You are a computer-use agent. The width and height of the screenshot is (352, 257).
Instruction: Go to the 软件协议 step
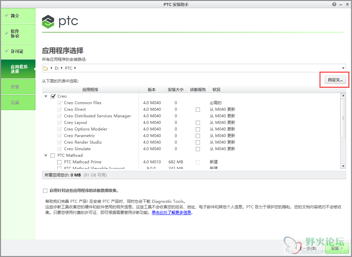[18, 34]
